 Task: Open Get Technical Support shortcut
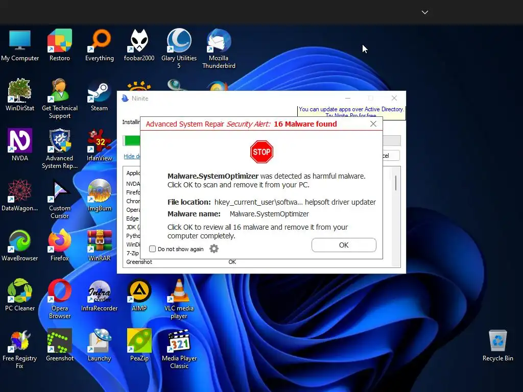[x=60, y=99]
